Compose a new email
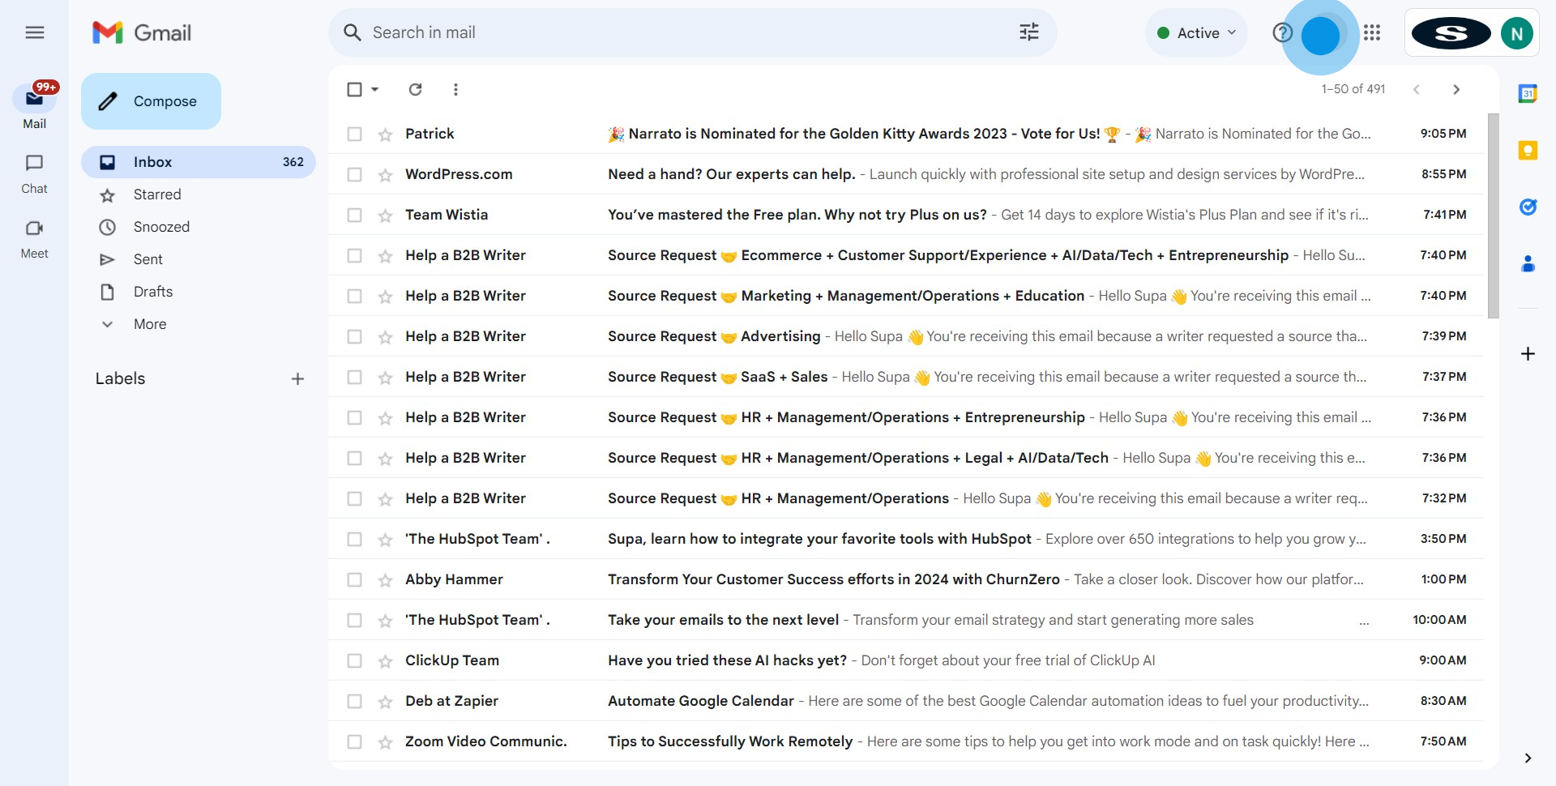 coord(151,101)
